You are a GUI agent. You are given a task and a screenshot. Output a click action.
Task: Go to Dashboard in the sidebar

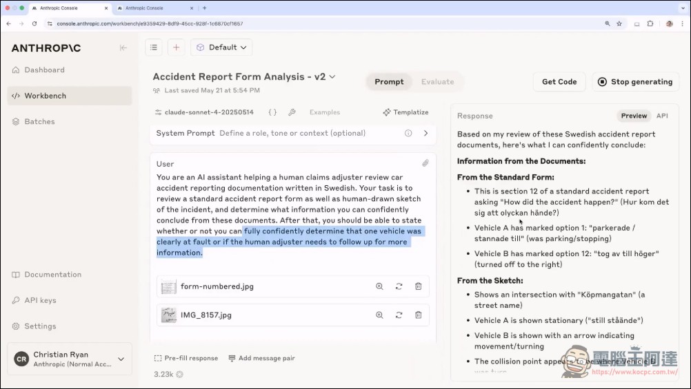[x=70, y=70]
